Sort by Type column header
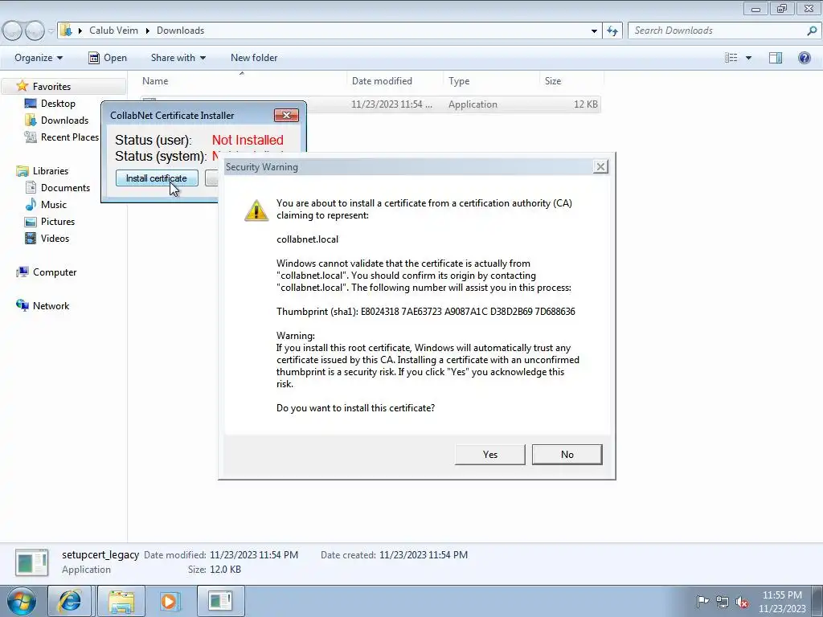 459,81
